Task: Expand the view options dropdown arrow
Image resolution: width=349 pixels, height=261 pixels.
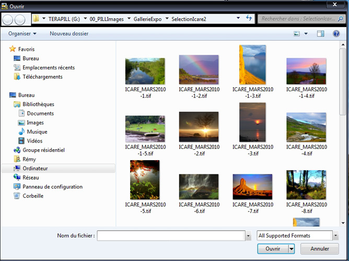Action: (x=306, y=34)
